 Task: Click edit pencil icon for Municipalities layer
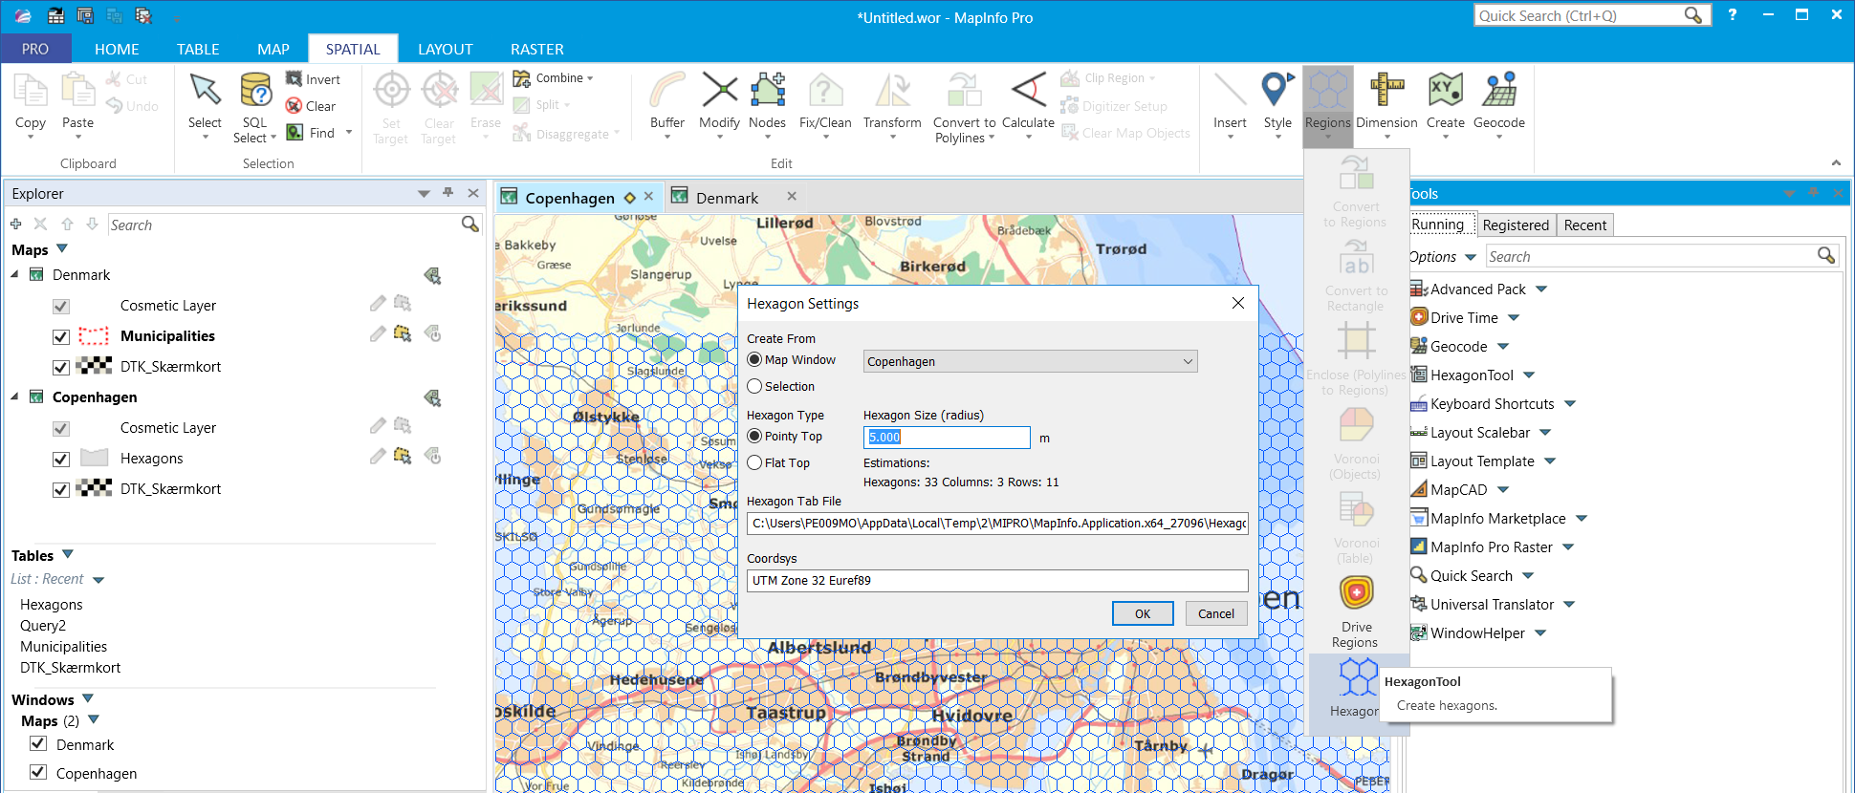pyautogui.click(x=378, y=333)
